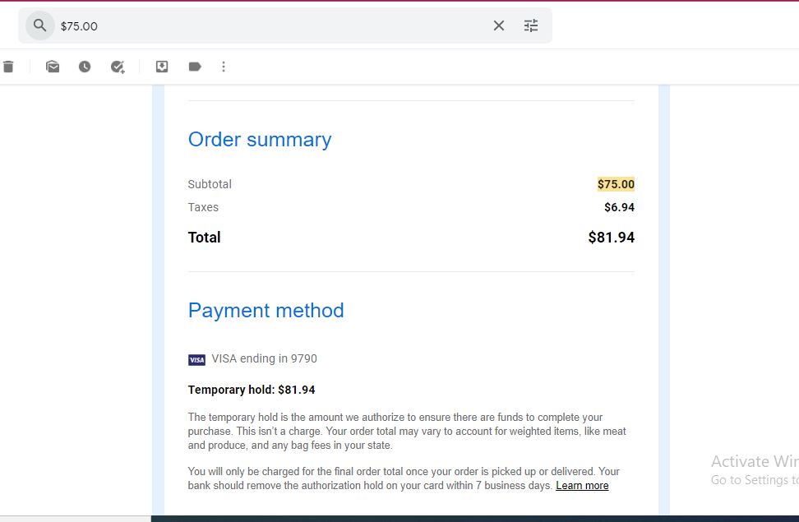
Task: Delete this email with the trash icon
Action: pyautogui.click(x=9, y=67)
